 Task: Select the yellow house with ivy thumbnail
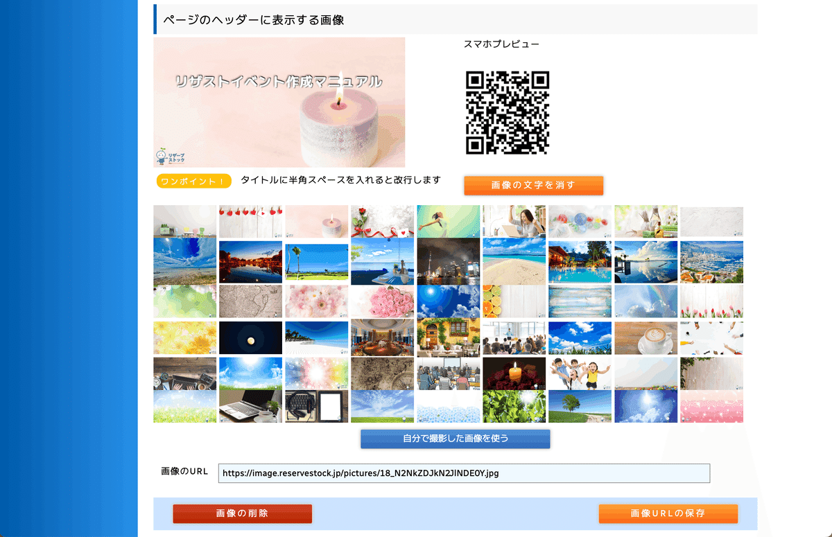(x=448, y=337)
